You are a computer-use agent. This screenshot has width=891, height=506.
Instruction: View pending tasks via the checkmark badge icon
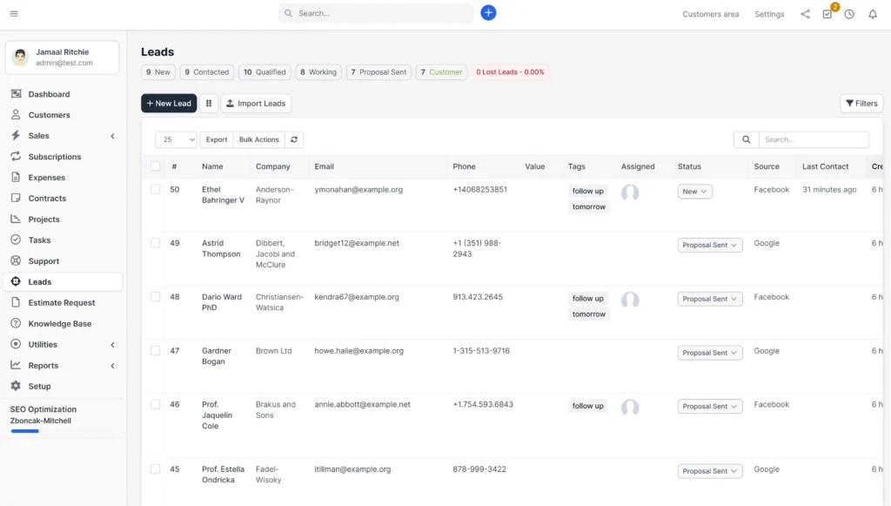[x=827, y=14]
